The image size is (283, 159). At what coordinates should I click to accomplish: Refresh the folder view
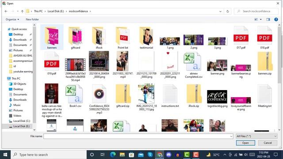point(228,11)
